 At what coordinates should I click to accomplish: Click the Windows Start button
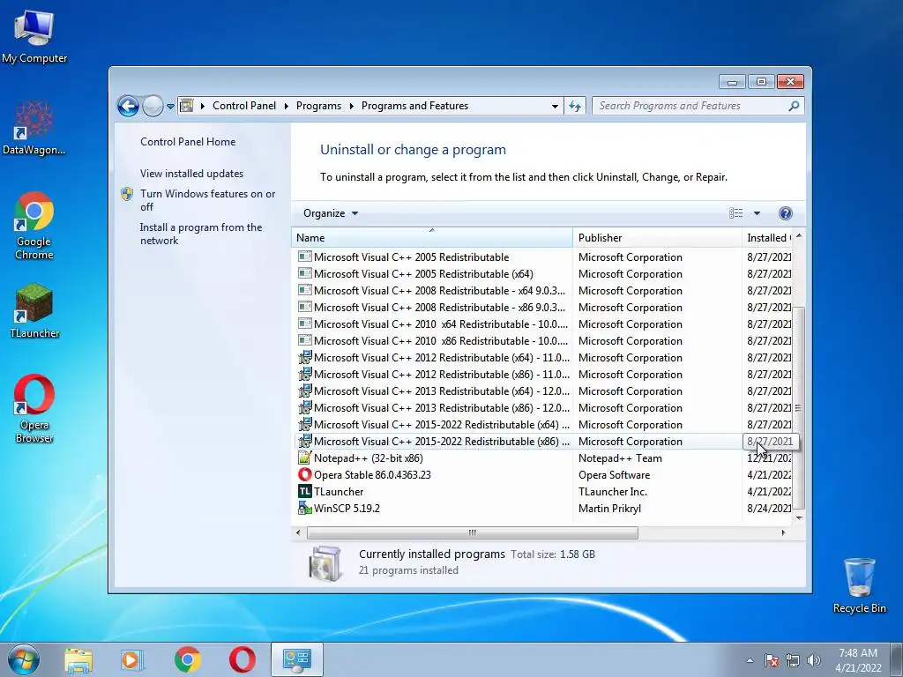click(x=24, y=659)
